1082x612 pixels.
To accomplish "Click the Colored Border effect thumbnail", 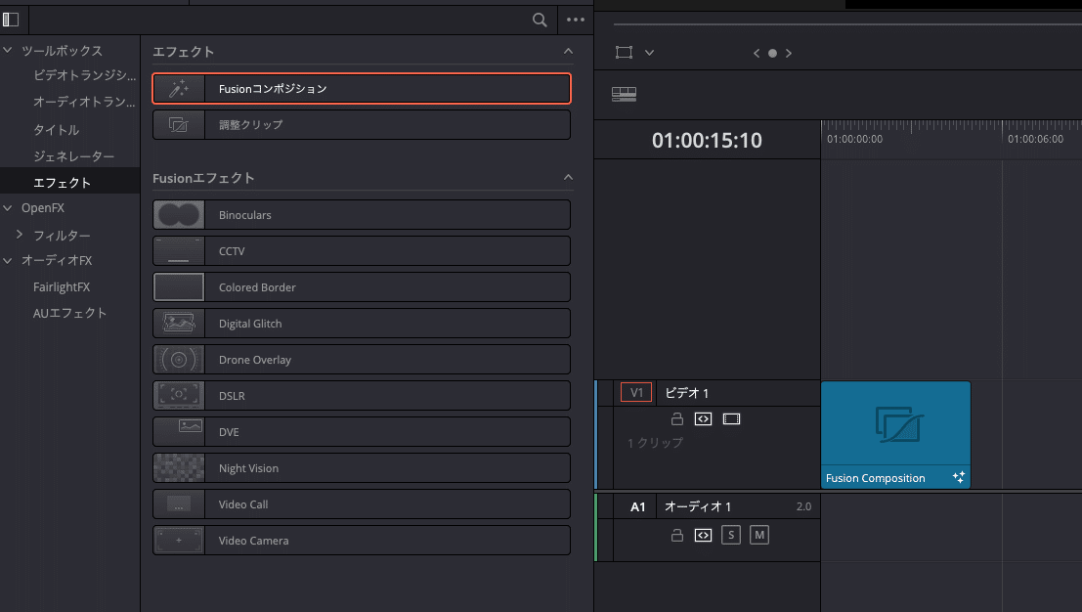I will (179, 287).
